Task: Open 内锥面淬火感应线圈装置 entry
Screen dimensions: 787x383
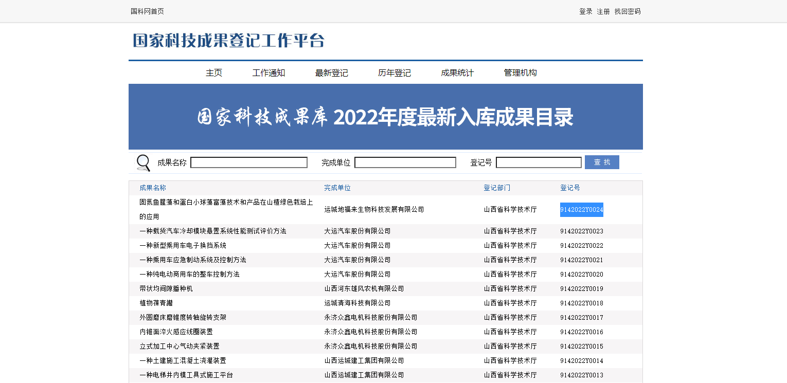Action: click(x=176, y=332)
